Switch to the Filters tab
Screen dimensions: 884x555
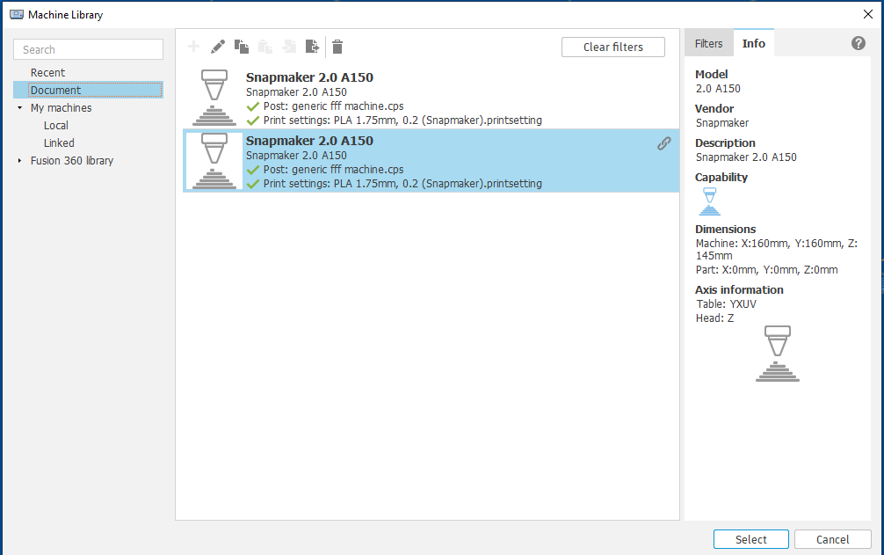[708, 43]
